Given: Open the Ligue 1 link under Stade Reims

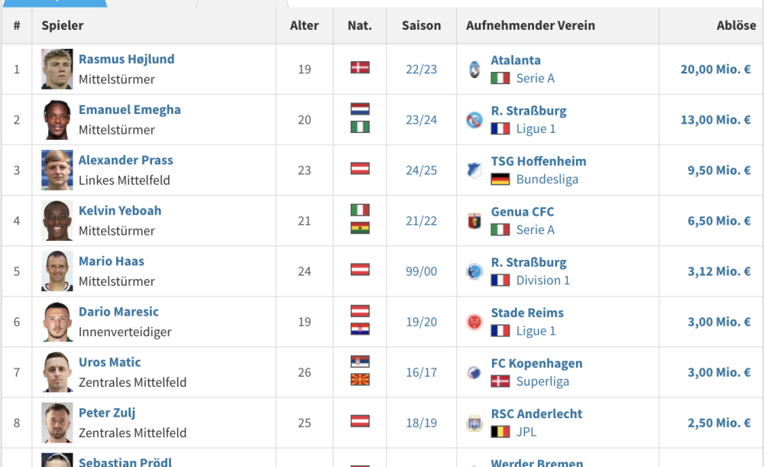Looking at the screenshot, I should (x=536, y=331).
